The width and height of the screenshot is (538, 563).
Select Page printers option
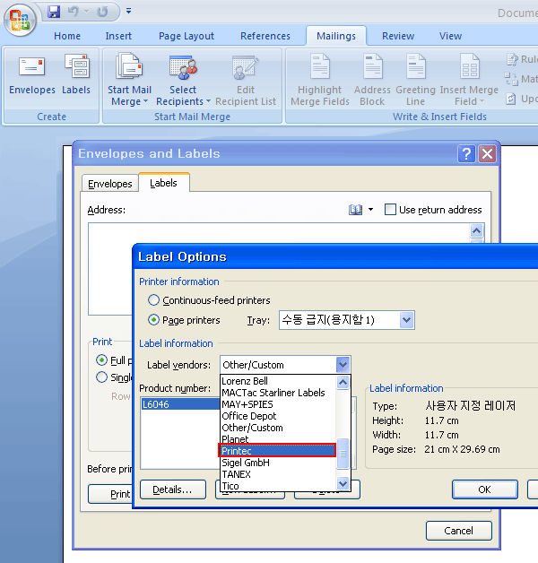(153, 319)
